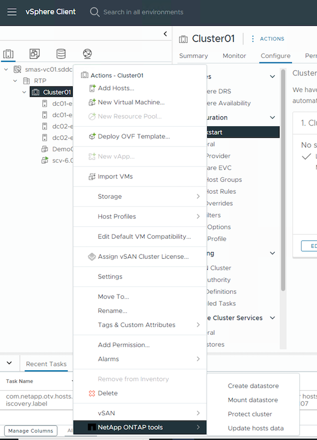Click the Manage Columns button

(31, 431)
